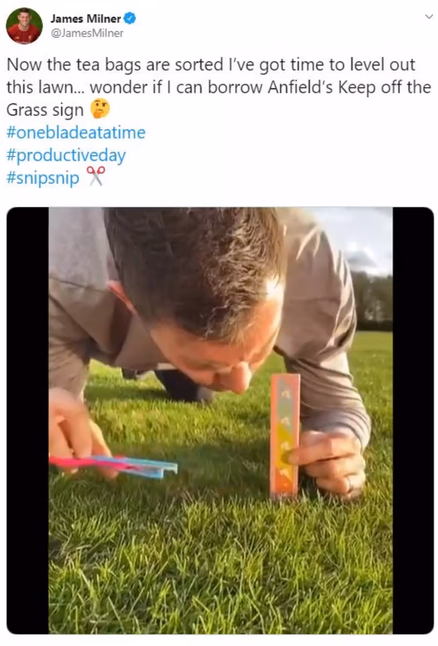The image size is (438, 646).
Task: Visit the @JamesMilner handle
Action: (87, 33)
